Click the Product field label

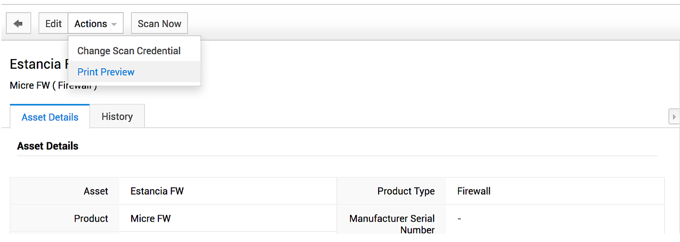coord(91,219)
